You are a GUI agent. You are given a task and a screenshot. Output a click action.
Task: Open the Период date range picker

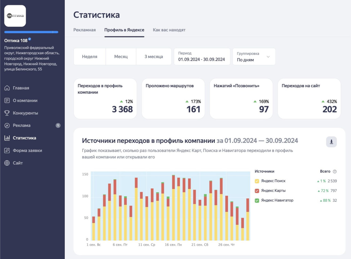click(x=202, y=57)
